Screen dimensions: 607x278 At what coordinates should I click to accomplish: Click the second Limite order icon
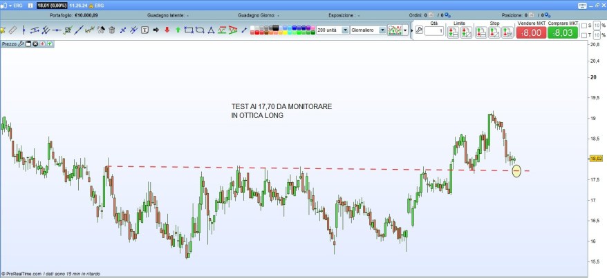click(x=466, y=32)
